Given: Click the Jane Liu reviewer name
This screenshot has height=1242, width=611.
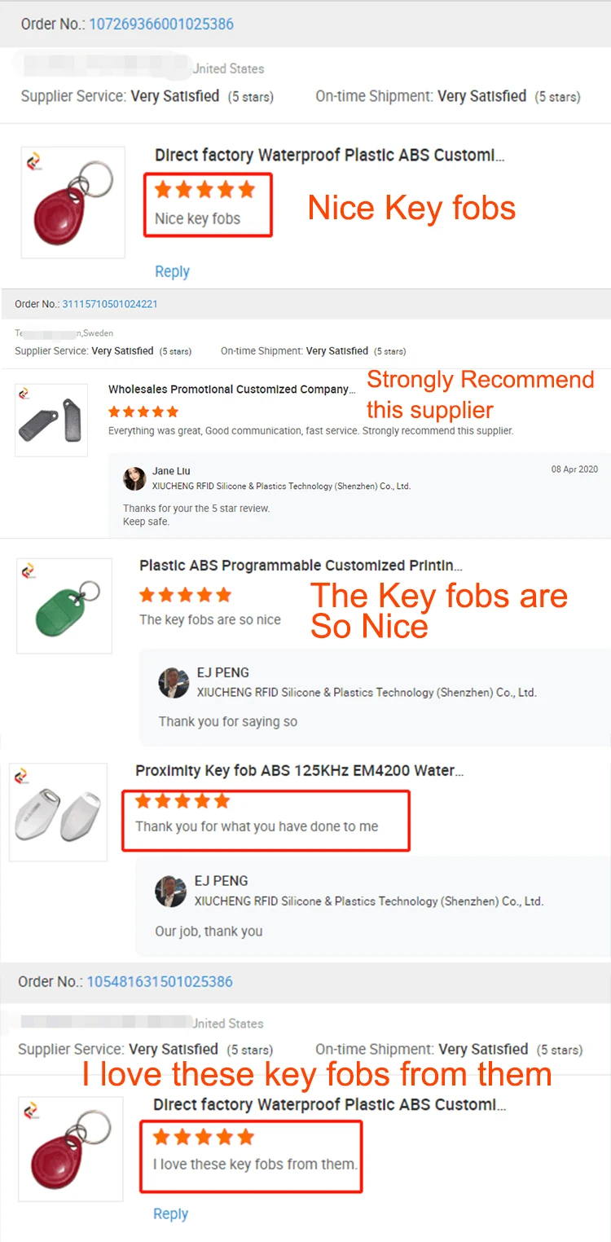Looking at the screenshot, I should pos(169,471).
